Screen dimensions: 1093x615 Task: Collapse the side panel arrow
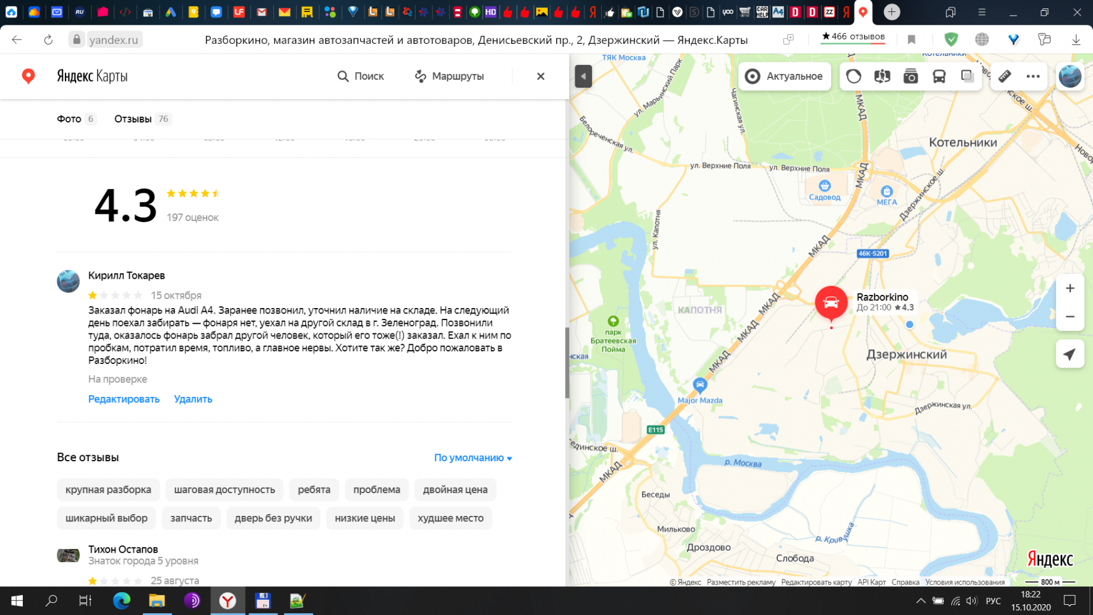pos(583,76)
